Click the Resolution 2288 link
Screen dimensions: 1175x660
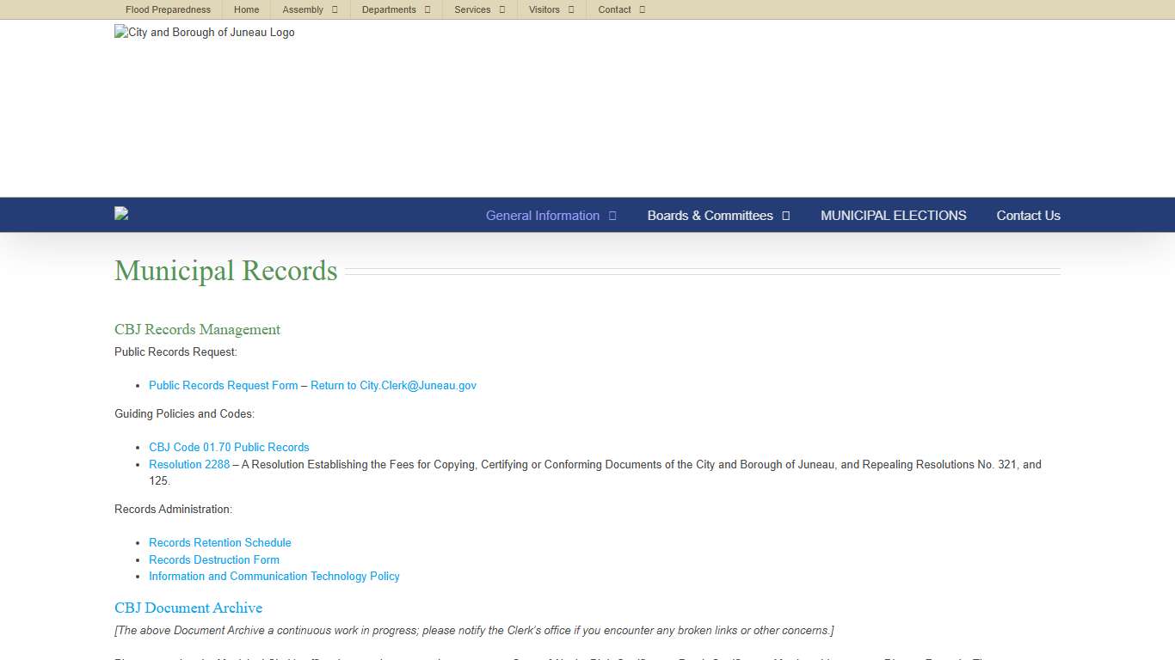click(189, 464)
